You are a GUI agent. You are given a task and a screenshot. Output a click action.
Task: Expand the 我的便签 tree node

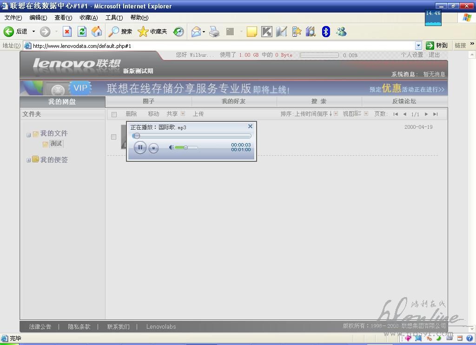coord(28,160)
